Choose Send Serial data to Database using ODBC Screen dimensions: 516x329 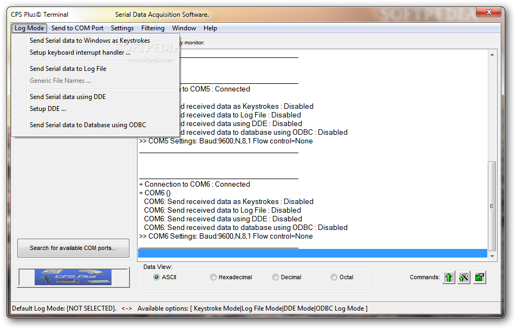point(95,124)
